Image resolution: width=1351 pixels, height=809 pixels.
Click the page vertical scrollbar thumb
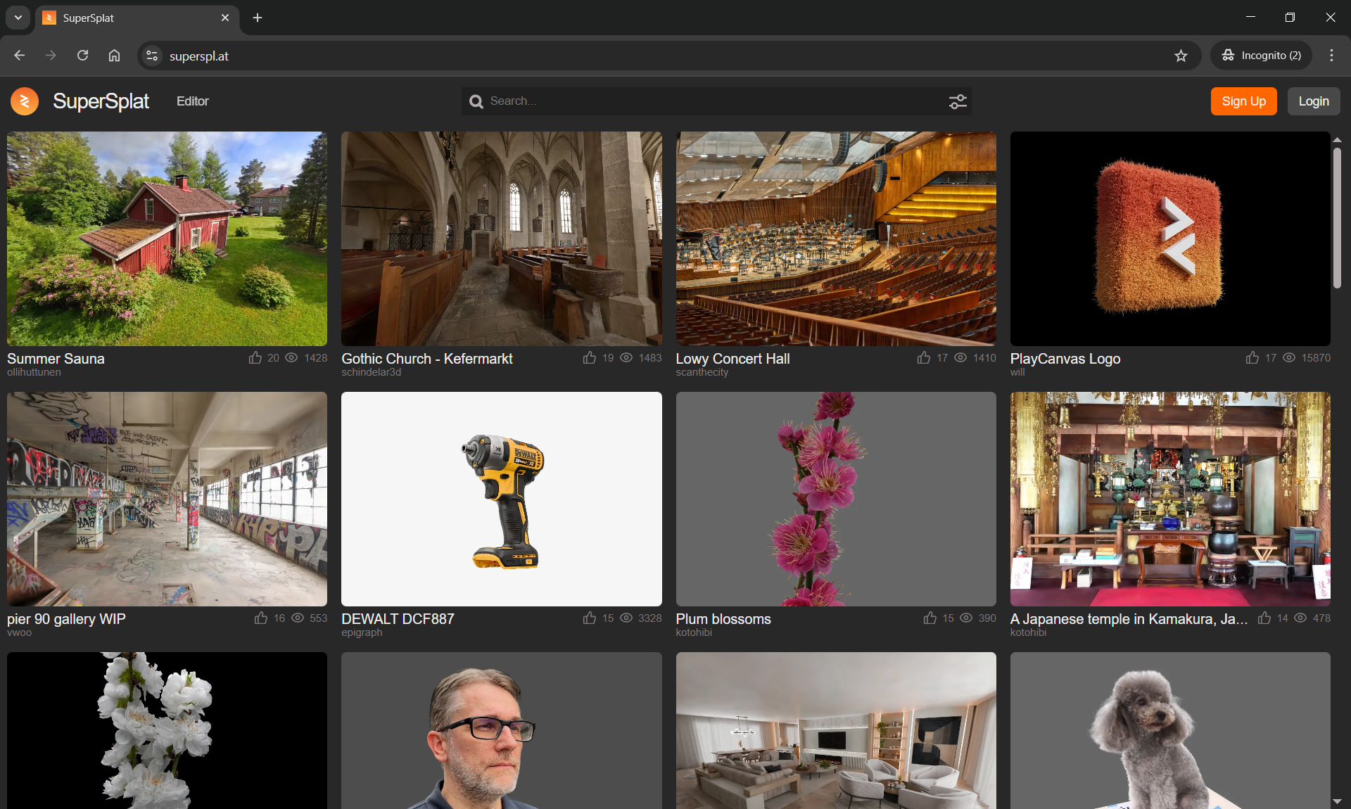[1337, 217]
